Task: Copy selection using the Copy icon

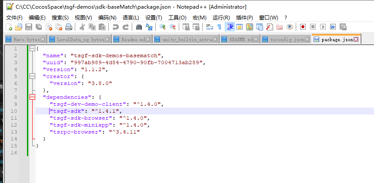Action: [x=92, y=27]
